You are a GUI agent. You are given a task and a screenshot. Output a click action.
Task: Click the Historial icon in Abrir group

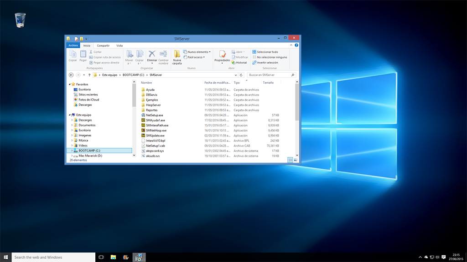pos(239,63)
